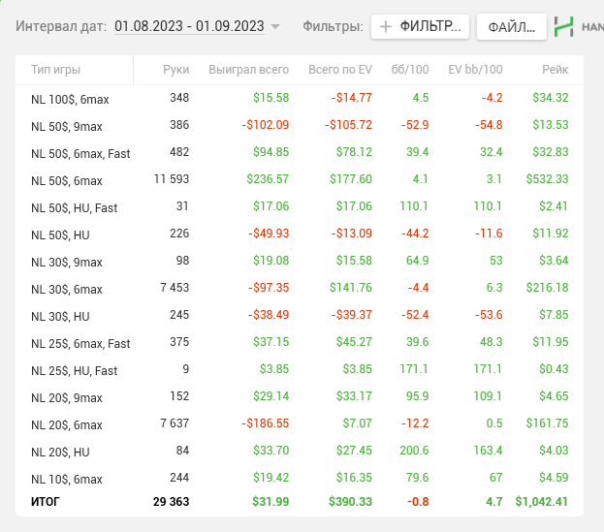Click won value -$102.09
The image size is (604, 532).
[265, 125]
